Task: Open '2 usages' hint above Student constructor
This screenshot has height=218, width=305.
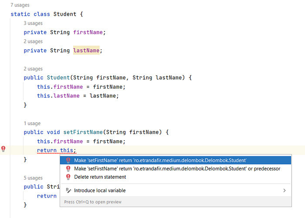Action: click(33, 69)
